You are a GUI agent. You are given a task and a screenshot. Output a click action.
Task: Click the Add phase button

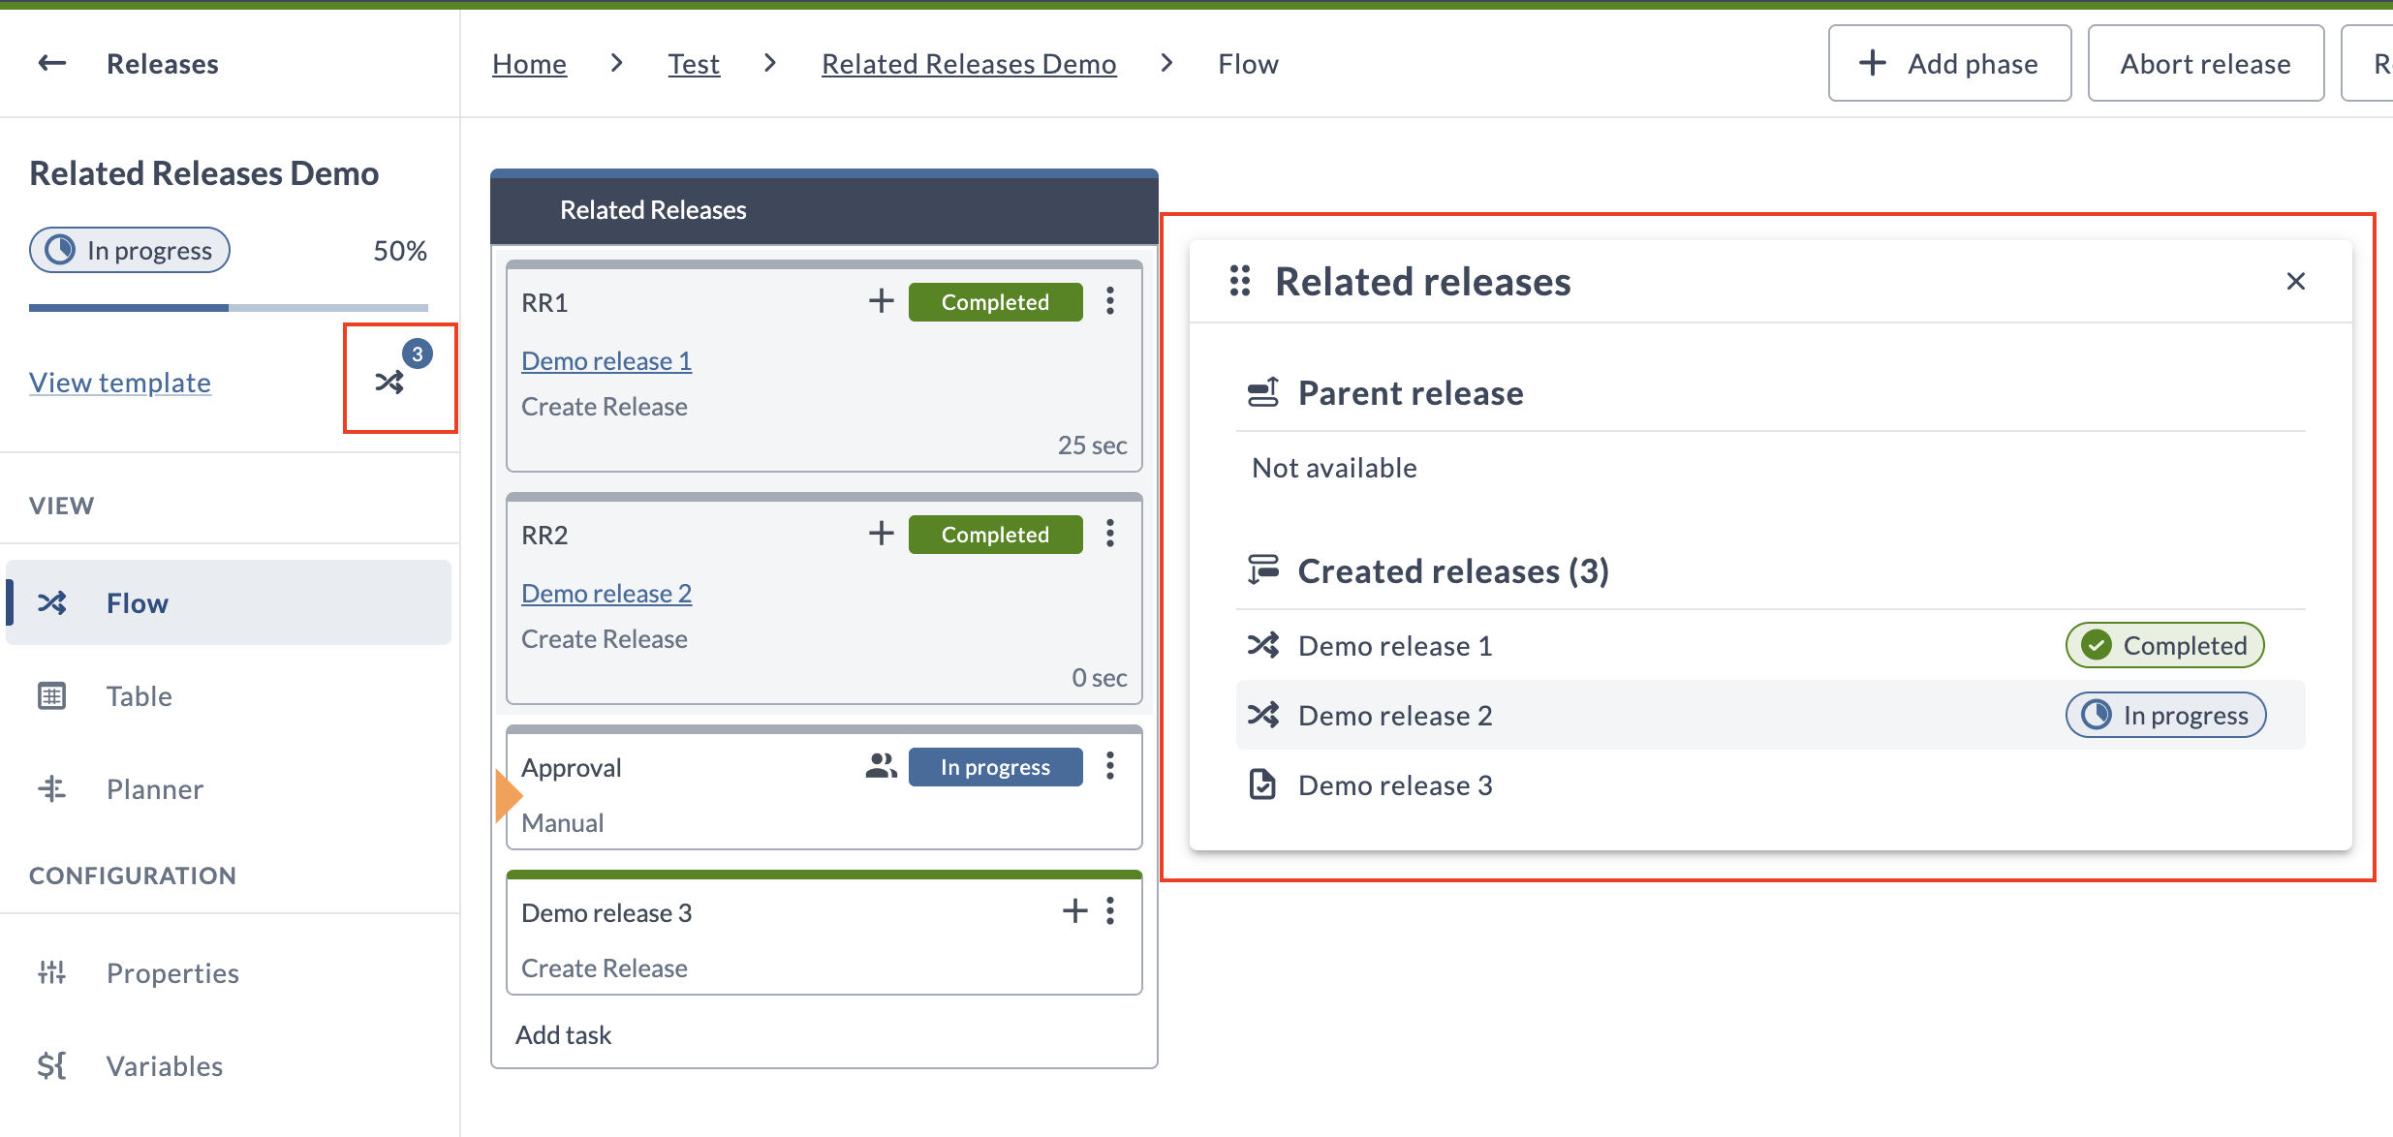click(x=1949, y=63)
